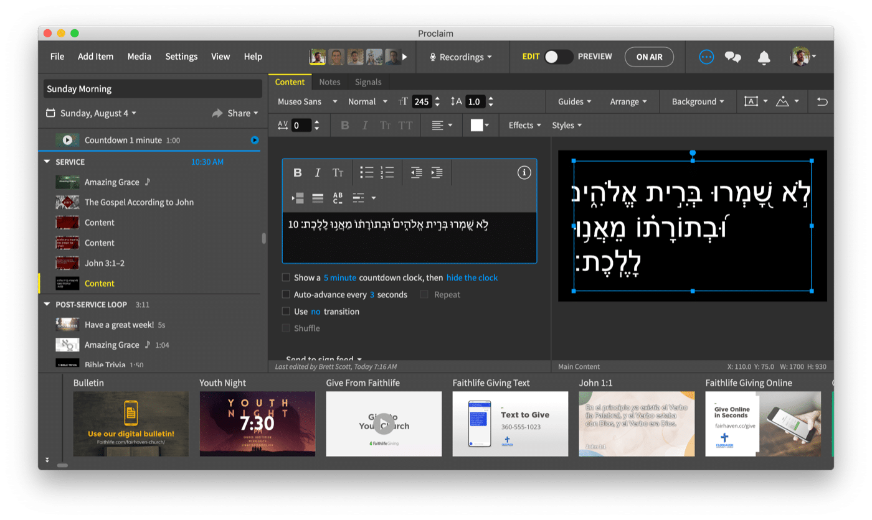The height and width of the screenshot is (520, 872).
Task: Open the Museo Sans font dropdown
Action: coord(307,101)
